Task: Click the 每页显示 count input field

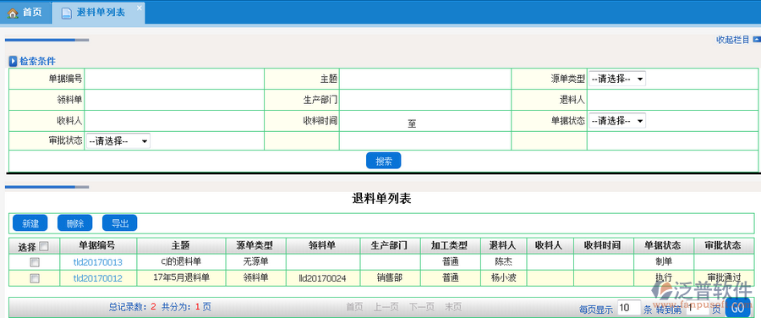Action: [x=629, y=307]
